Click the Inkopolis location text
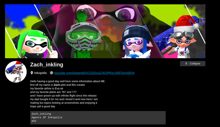220x127 pixels. [41, 73]
